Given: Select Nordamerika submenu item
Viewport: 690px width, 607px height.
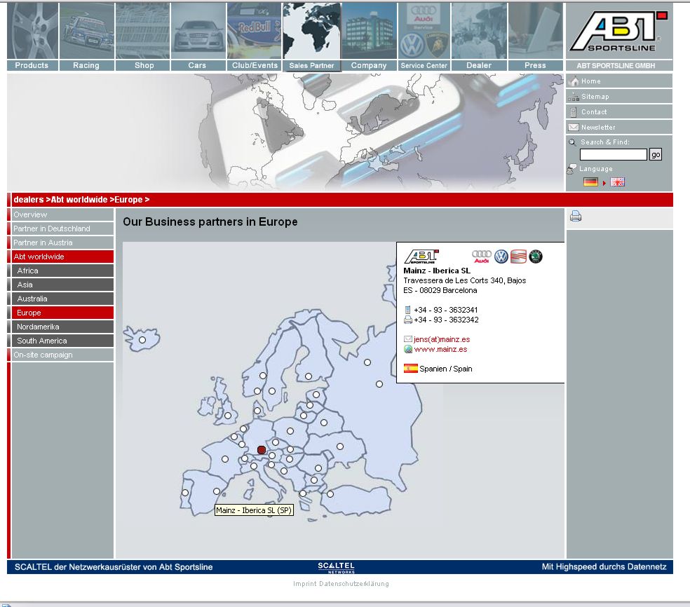Looking at the screenshot, I should coord(61,327).
